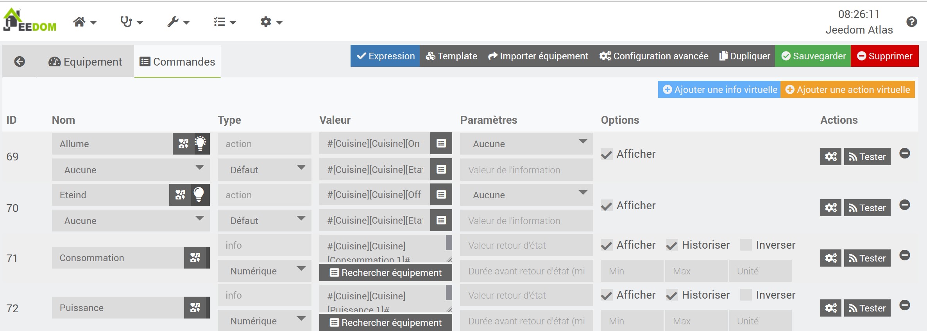This screenshot has width=927, height=331.
Task: Switch to the Equipement tab
Action: pos(86,62)
